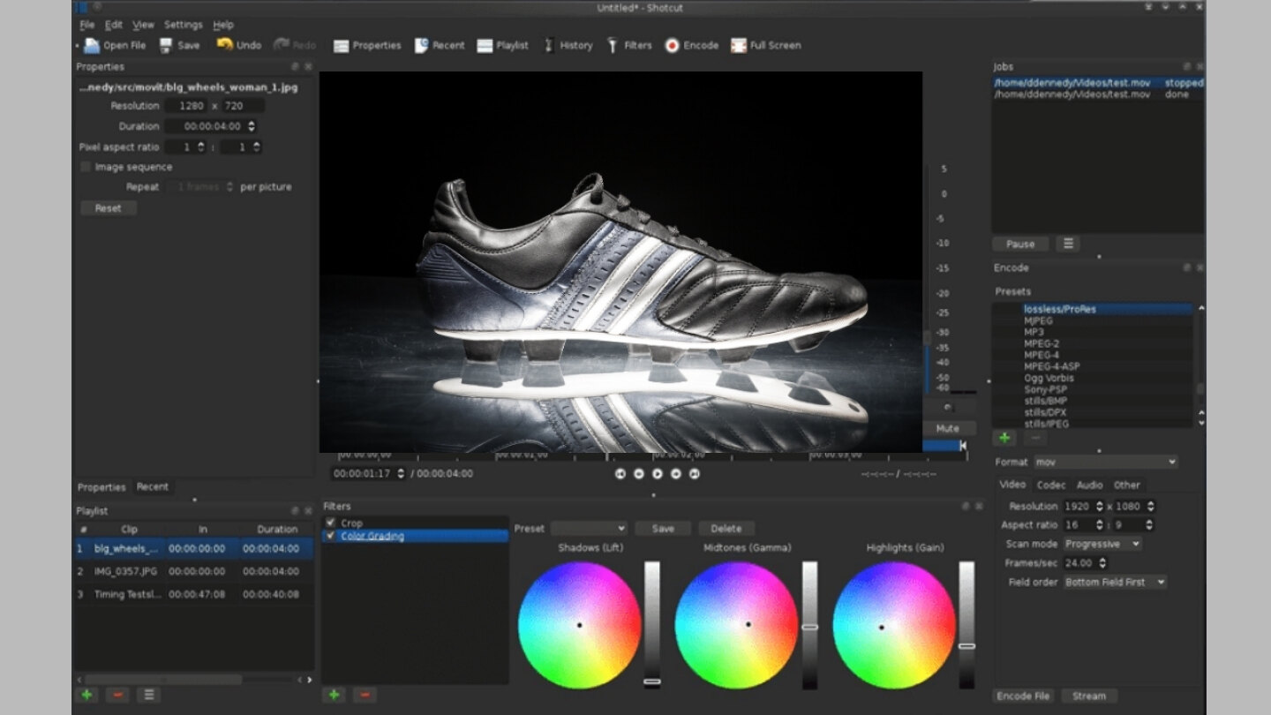This screenshot has width=1271, height=715.
Task: Open the Scan mode Progressive dropdown
Action: 1102,544
